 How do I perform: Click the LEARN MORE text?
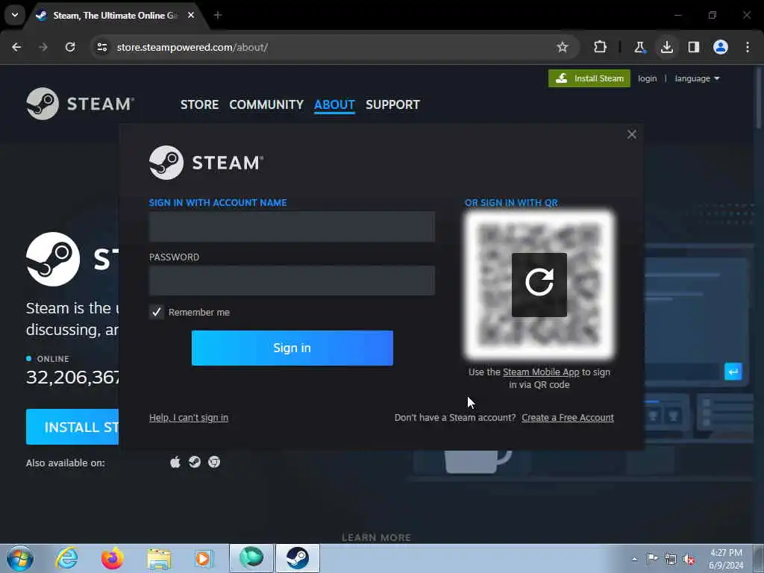click(376, 537)
